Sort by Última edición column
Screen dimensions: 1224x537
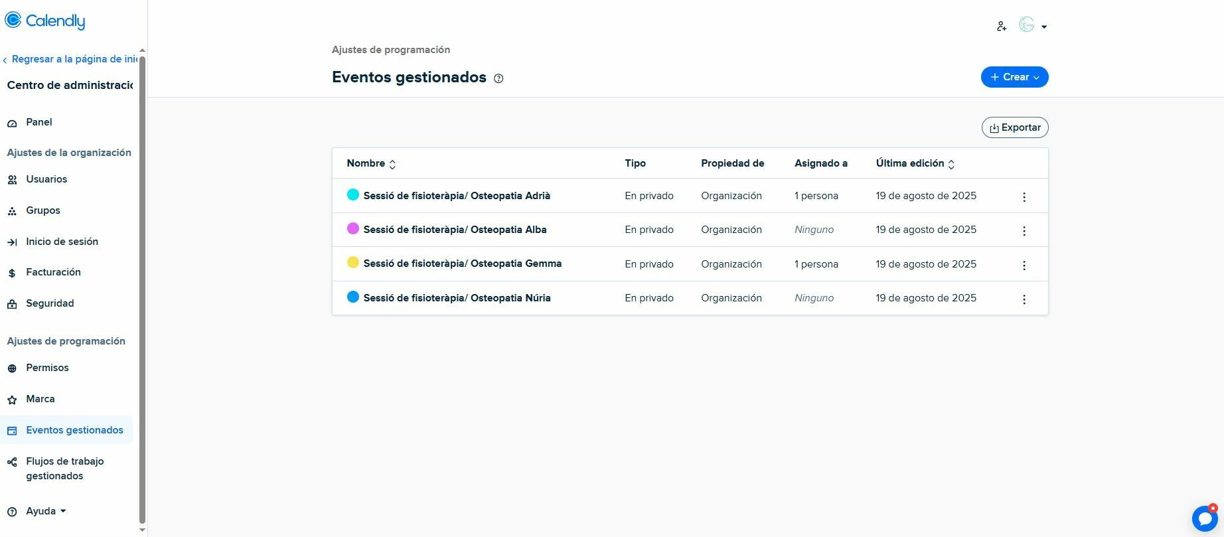[915, 163]
